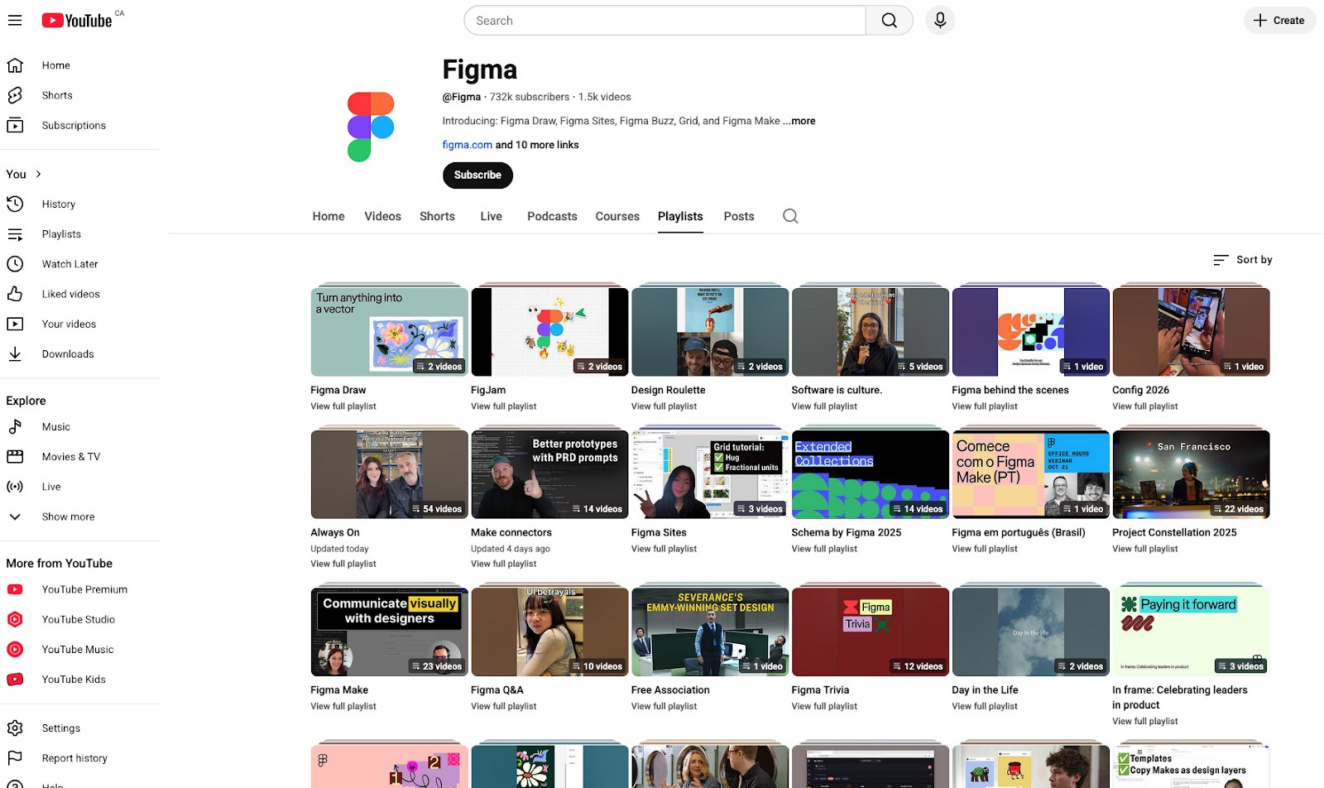Viewport: 1324px width, 788px height.
Task: Open the Live broadcast icon in sidebar
Action: point(15,487)
